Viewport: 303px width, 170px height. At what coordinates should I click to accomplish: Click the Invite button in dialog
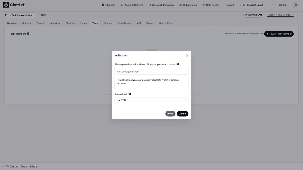click(170, 114)
